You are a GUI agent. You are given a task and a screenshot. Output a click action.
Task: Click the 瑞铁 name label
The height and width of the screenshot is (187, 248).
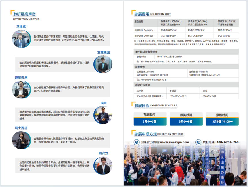pos(104,103)
